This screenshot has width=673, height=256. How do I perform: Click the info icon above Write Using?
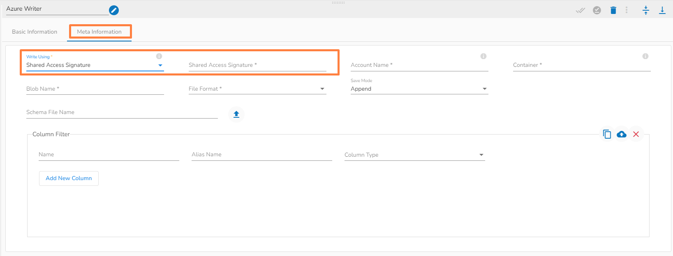coord(159,56)
